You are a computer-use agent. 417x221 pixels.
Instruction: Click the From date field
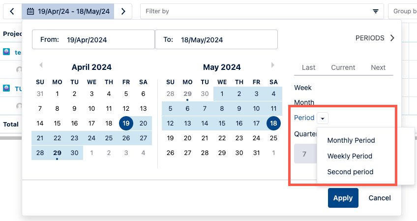[93, 40]
